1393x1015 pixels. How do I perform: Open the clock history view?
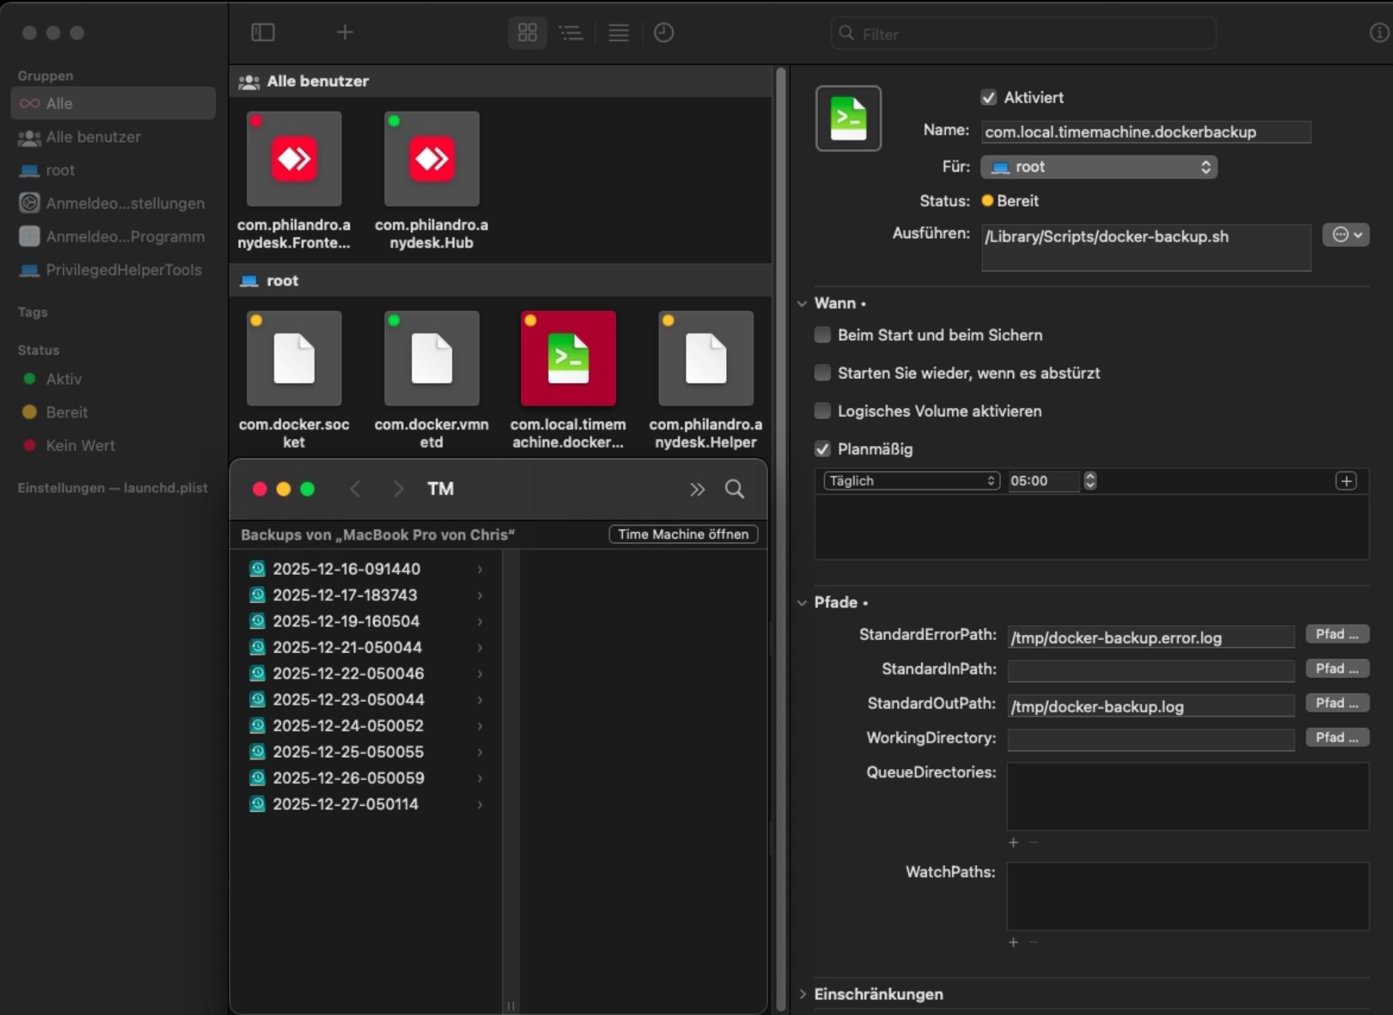pyautogui.click(x=663, y=33)
